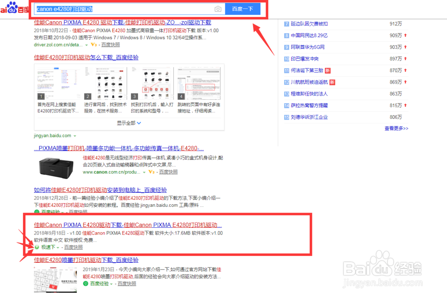Click the green 百度经验 icon in the last result
447x298 pixels.
85,283
